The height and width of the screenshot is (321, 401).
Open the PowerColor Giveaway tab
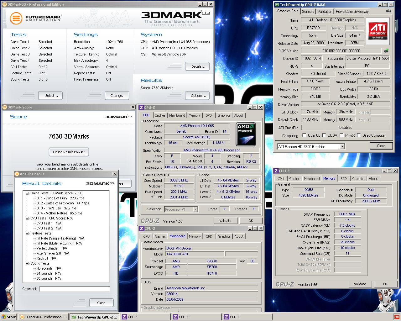tap(352, 11)
